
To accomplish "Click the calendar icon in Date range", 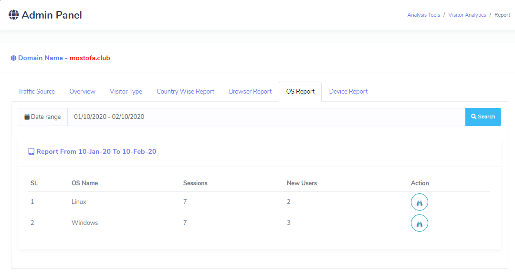I will point(27,117).
